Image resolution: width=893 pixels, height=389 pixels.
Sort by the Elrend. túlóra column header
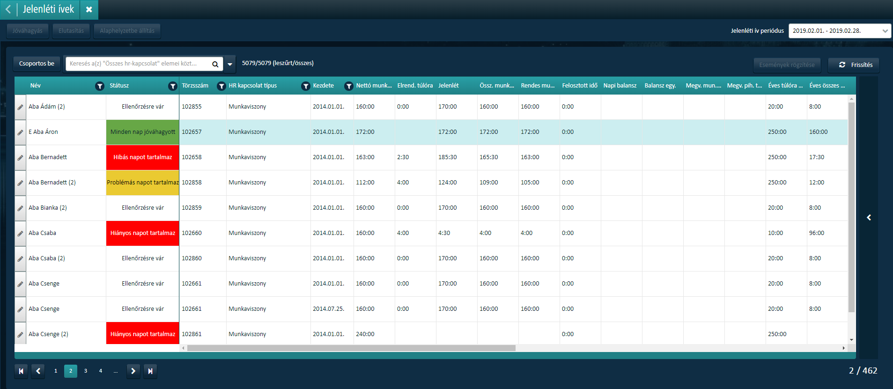(x=415, y=86)
